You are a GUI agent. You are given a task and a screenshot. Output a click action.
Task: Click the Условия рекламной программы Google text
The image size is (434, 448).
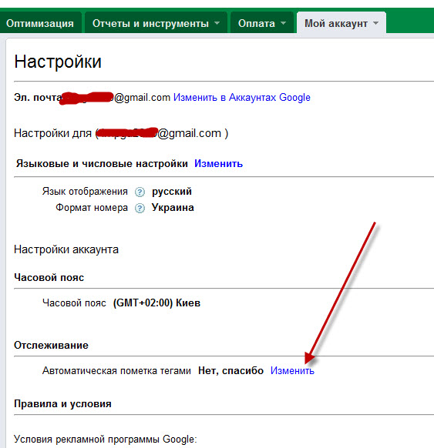[106, 439]
